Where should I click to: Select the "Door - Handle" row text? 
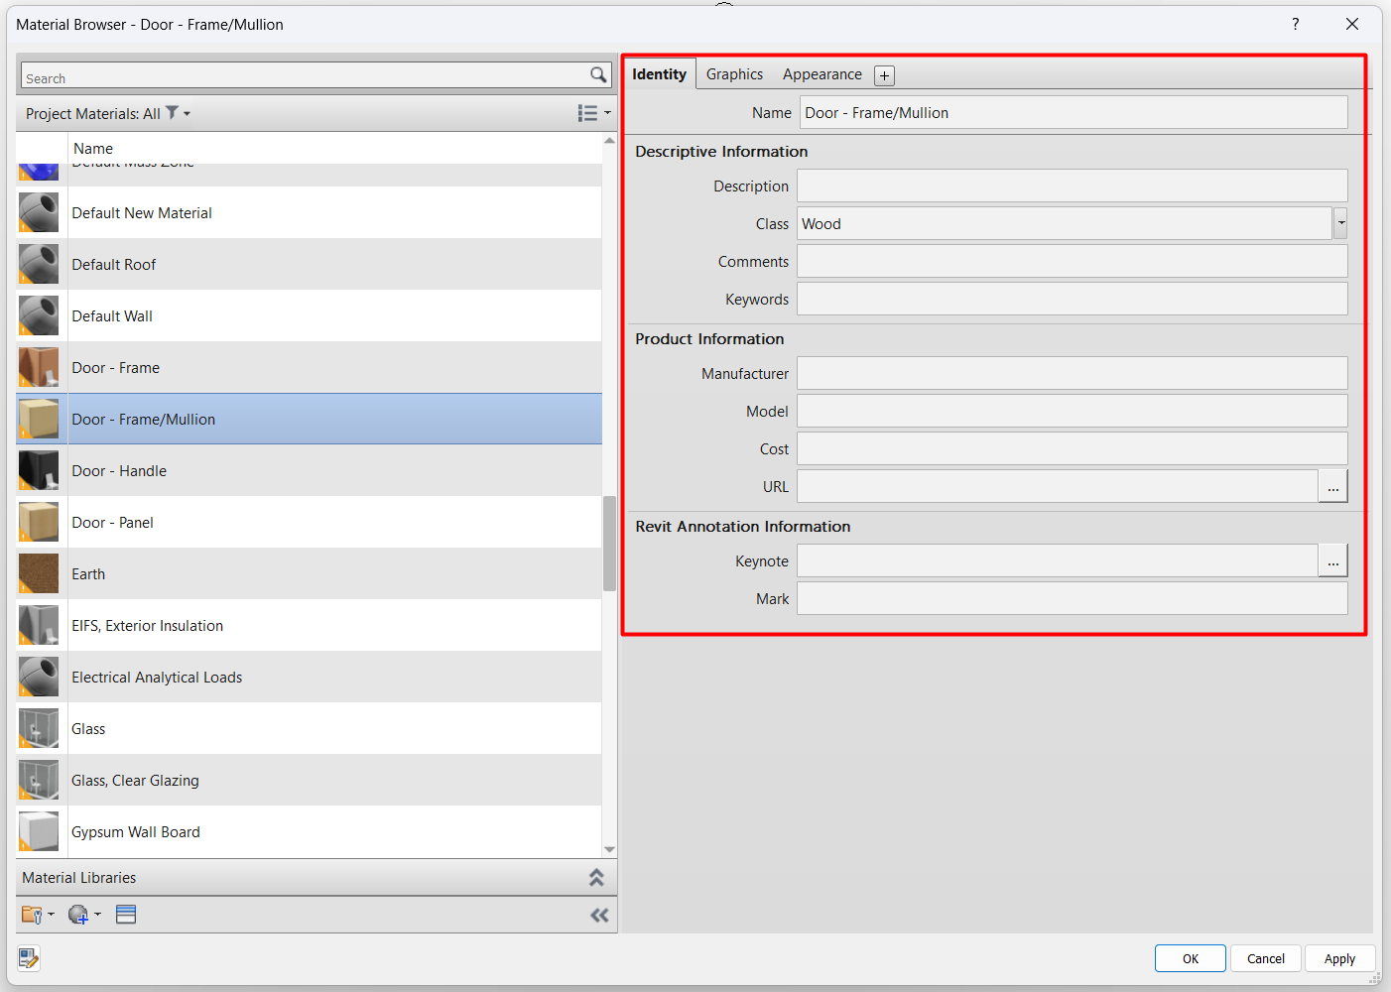pyautogui.click(x=119, y=470)
